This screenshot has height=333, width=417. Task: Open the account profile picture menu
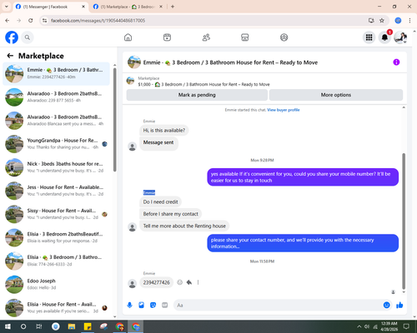pyautogui.click(x=400, y=37)
